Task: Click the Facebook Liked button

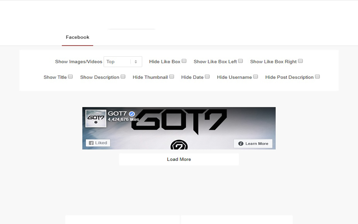Action: pyautogui.click(x=98, y=143)
